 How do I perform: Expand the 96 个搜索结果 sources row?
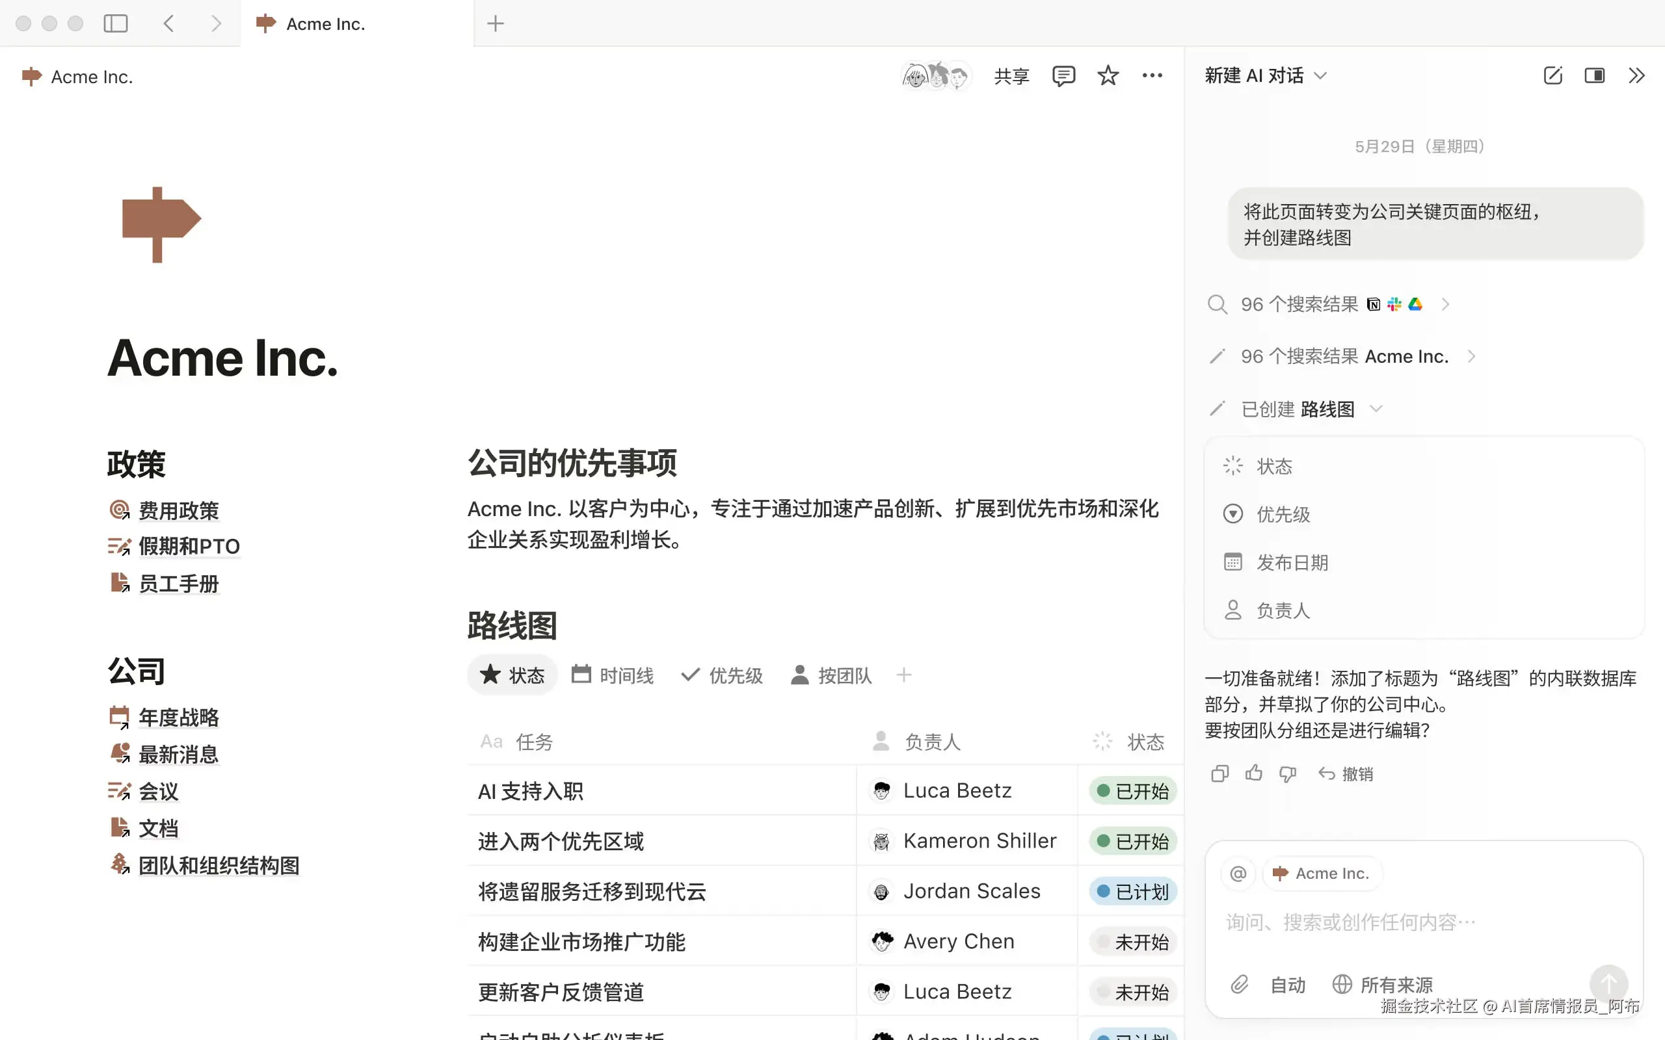[x=1445, y=304]
